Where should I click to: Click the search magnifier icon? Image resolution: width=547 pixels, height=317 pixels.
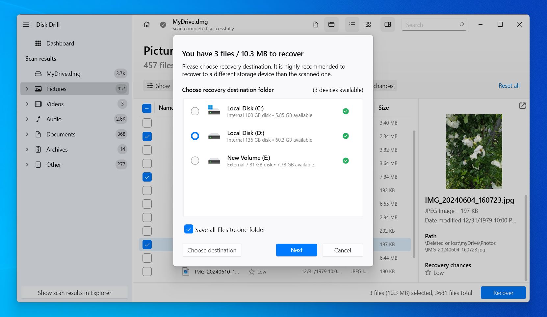tap(462, 24)
